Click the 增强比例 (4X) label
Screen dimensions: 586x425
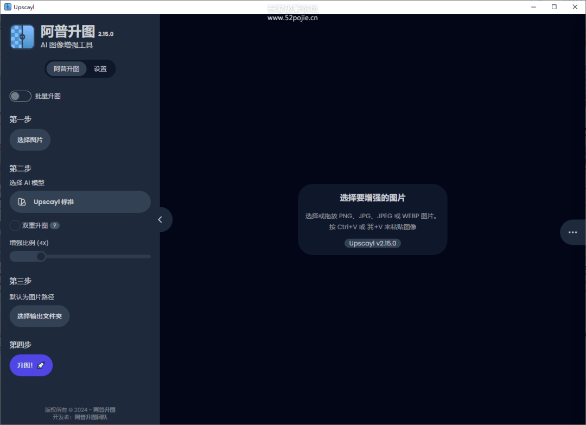[x=29, y=243]
